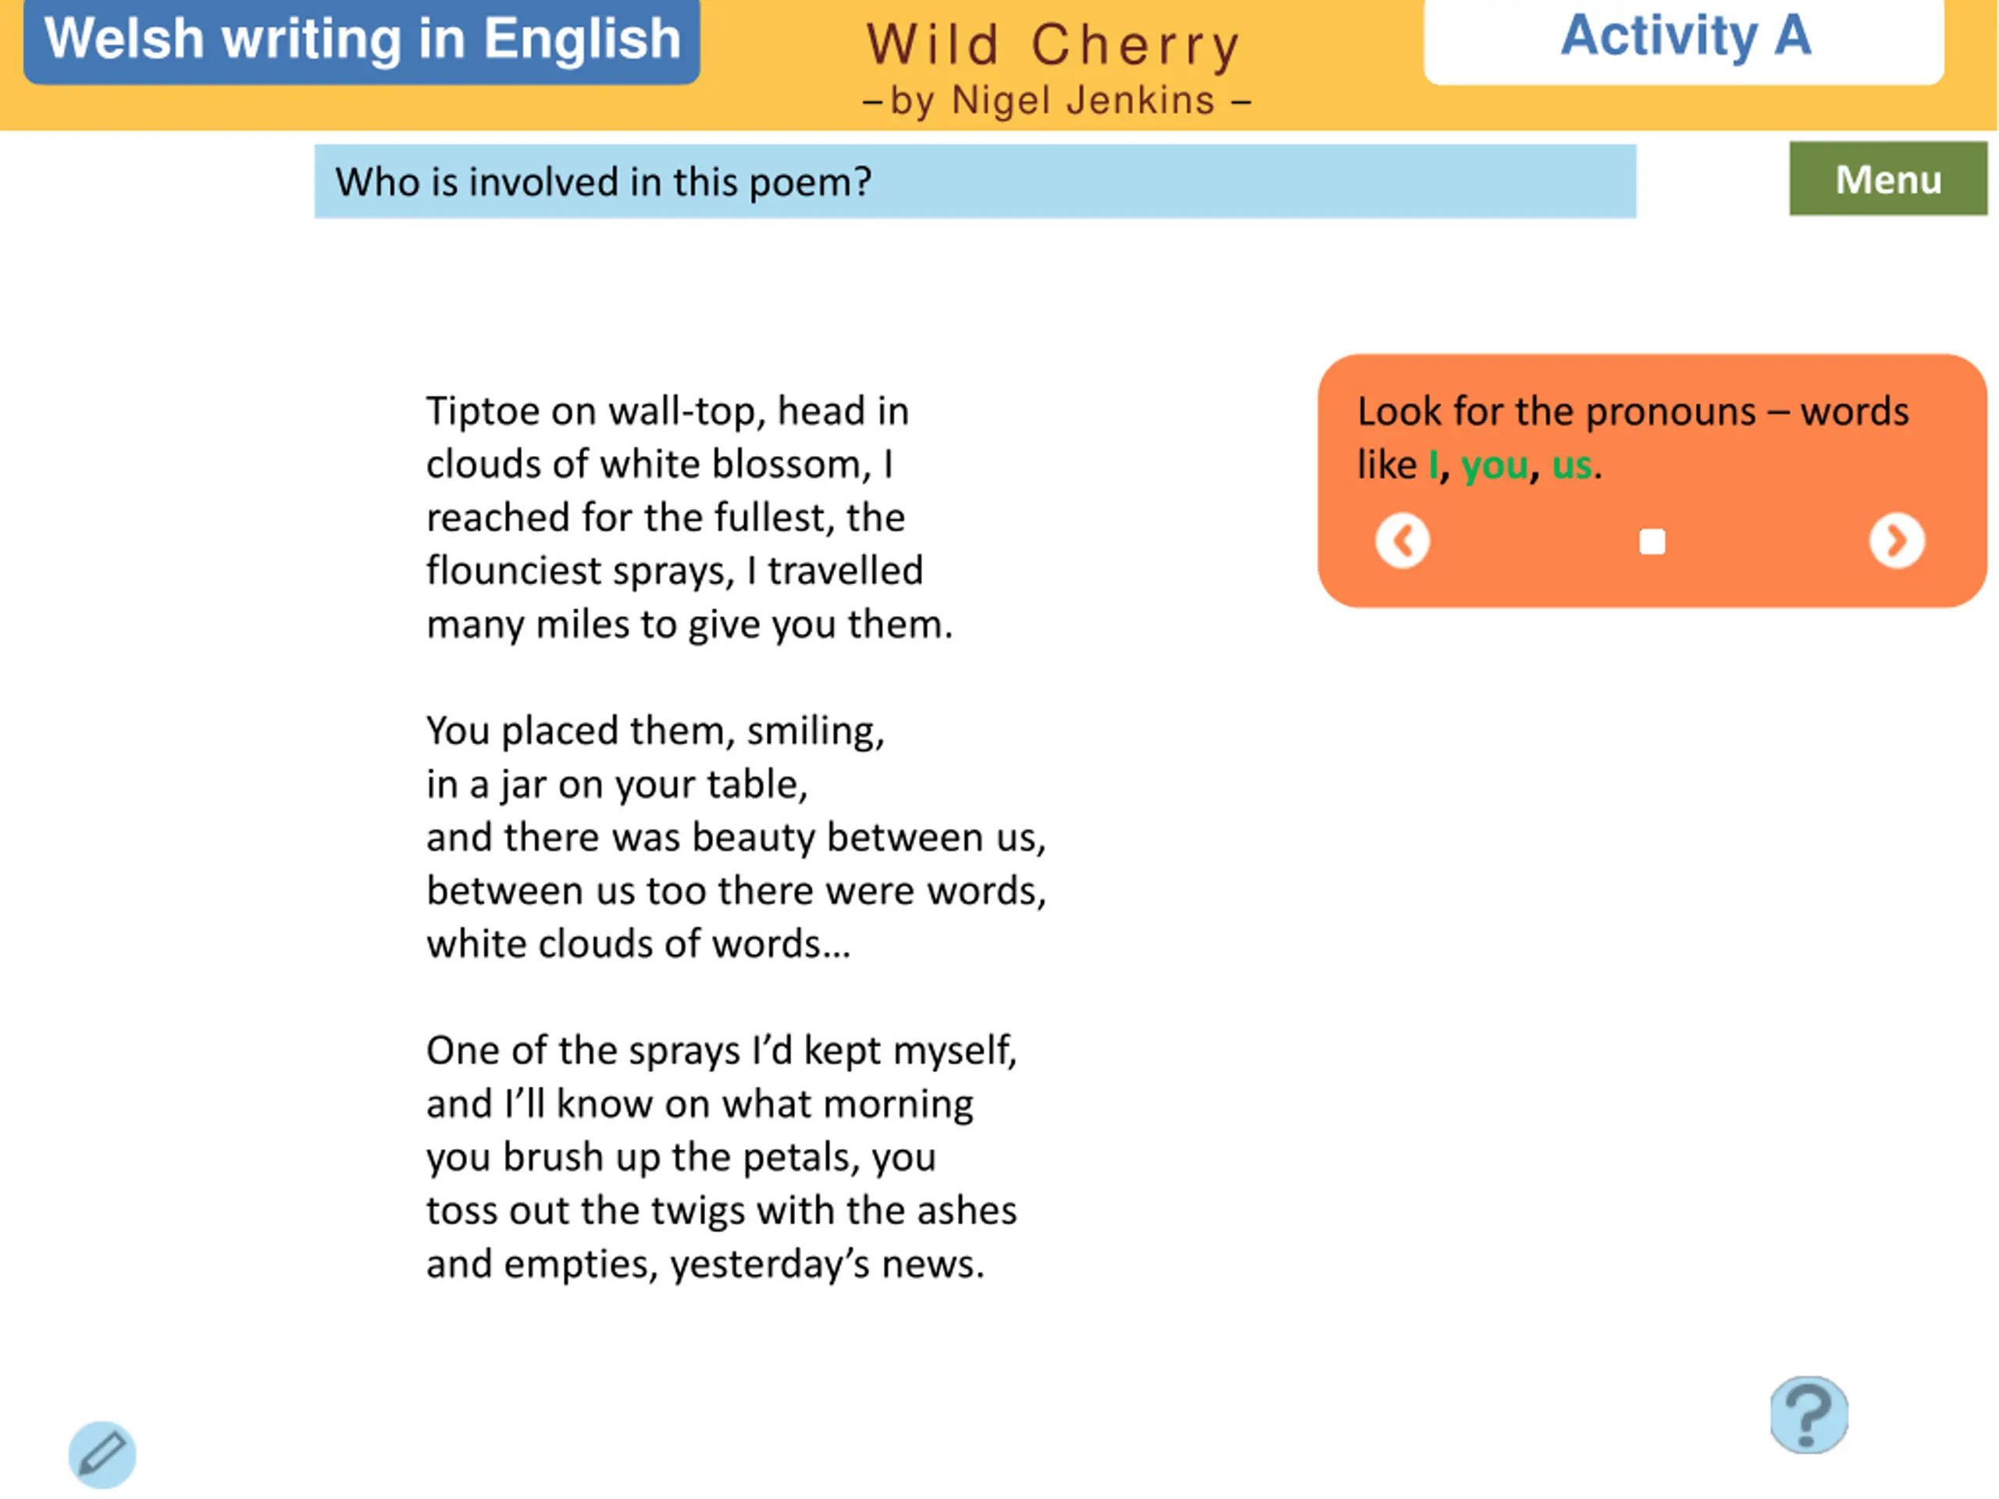Screen dimensions: 1999x1499
Task: Click the question bar 'Who is involved in this poem?'
Action: (975, 182)
